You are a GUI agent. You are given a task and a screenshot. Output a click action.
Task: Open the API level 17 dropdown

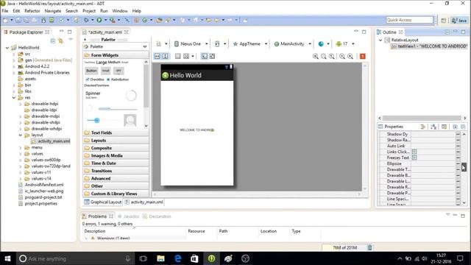345,44
